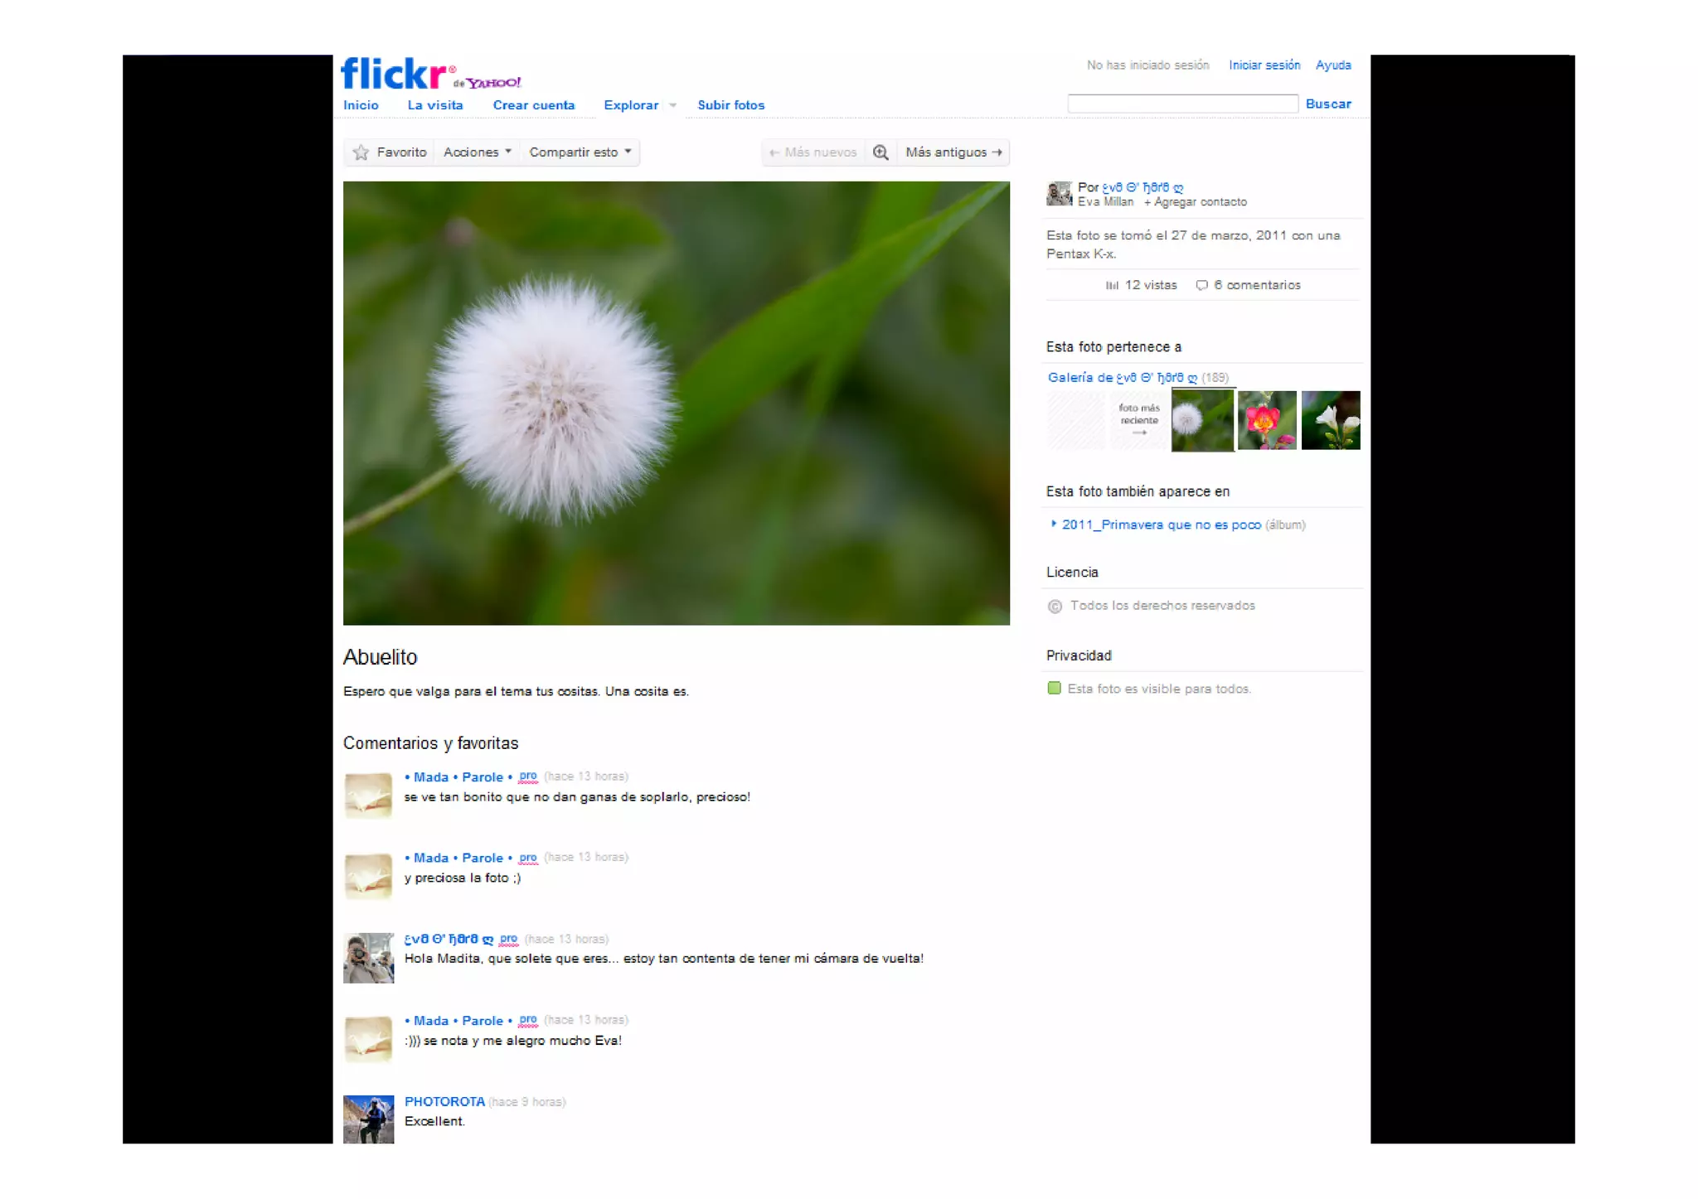1698x1199 pixels.
Task: Open the Acciones dropdown
Action: click(x=478, y=152)
